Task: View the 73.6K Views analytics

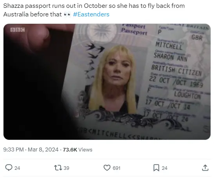Action: pyautogui.click(x=77, y=150)
